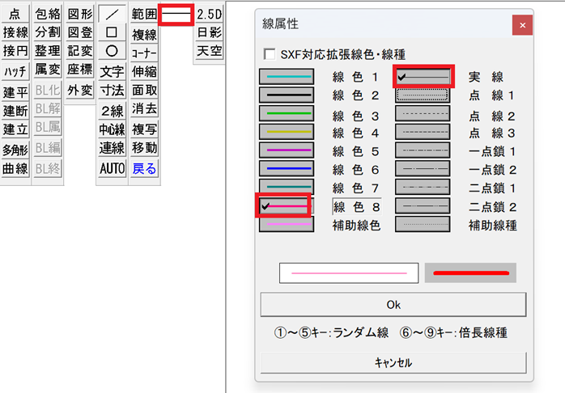Select 点線 3 dotted line type
This screenshot has height=393, width=565.
[x=423, y=132]
